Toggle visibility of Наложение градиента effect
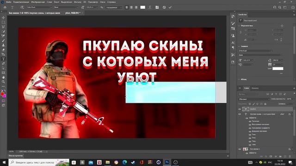The height and width of the screenshot is (166, 296). 250,128
